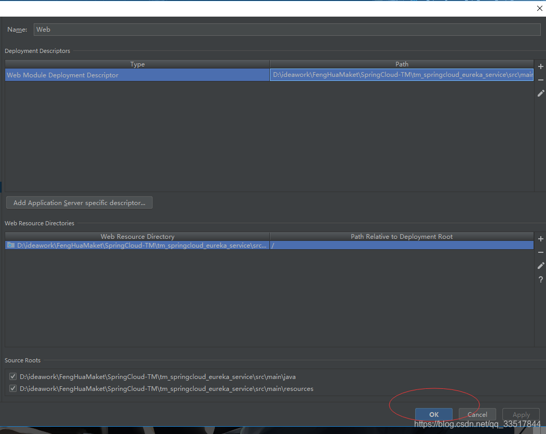
Task: Click the add icon beside Web Resource Directories
Action: point(540,239)
